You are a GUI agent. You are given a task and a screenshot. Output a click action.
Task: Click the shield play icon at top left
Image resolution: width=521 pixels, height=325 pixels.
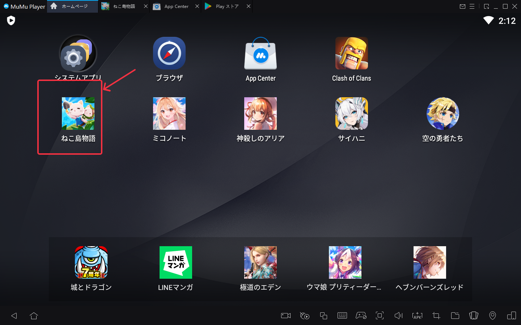(11, 21)
